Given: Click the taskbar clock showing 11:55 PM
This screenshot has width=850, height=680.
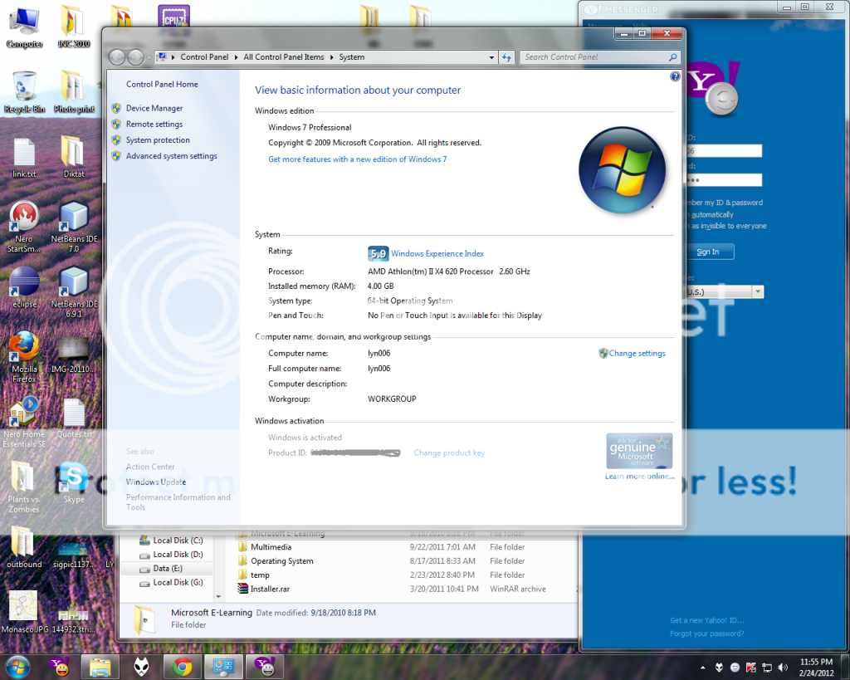Looking at the screenshot, I should [817, 668].
